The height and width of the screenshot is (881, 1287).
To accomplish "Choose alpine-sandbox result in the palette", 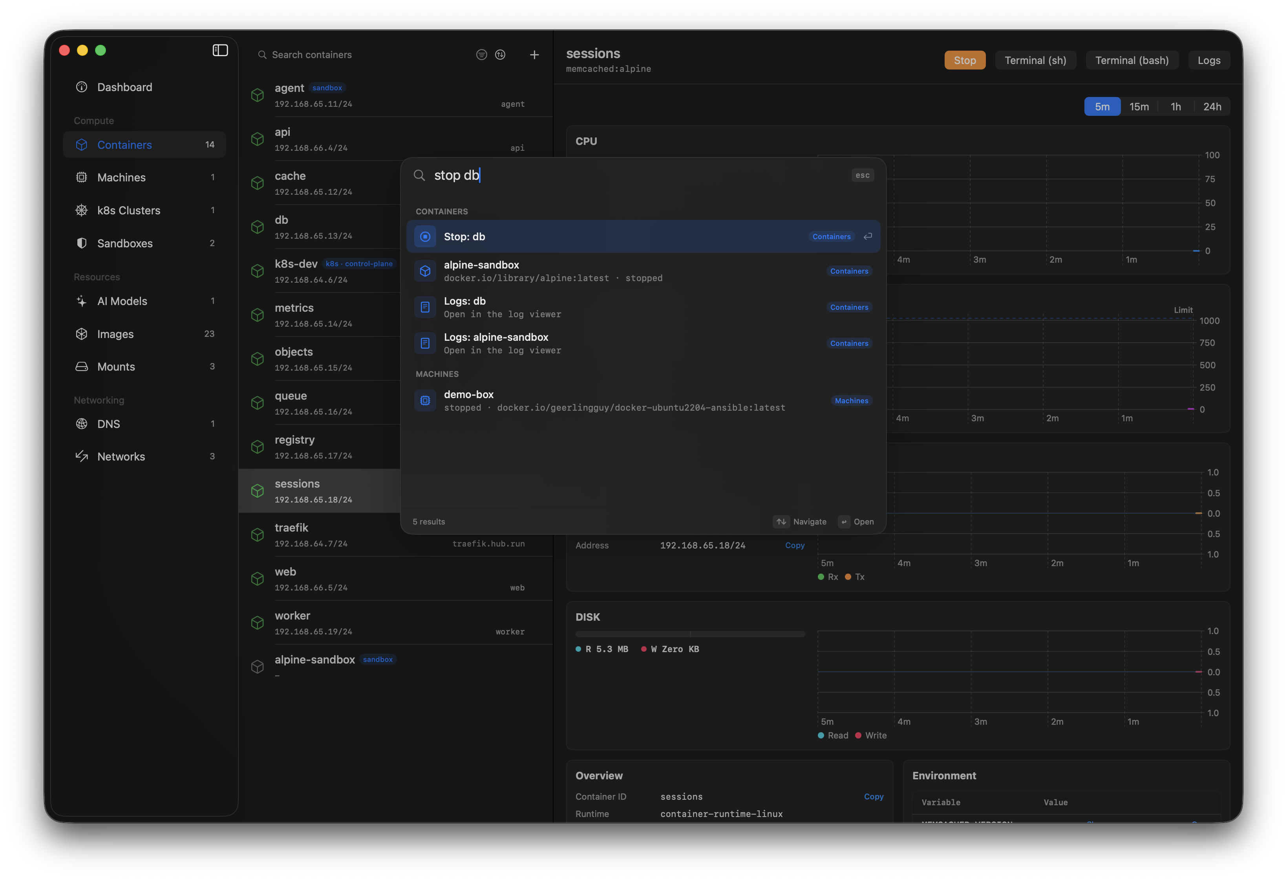I will (643, 271).
